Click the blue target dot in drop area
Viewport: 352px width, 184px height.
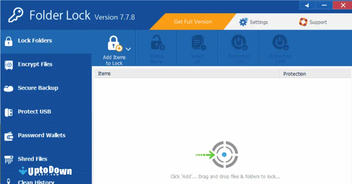click(x=224, y=154)
